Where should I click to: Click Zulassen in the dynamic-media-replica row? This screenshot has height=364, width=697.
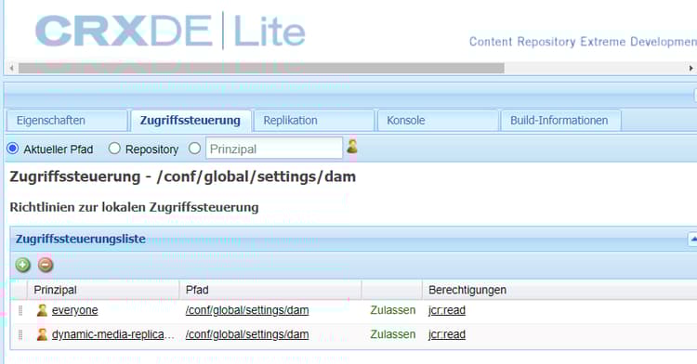(393, 334)
